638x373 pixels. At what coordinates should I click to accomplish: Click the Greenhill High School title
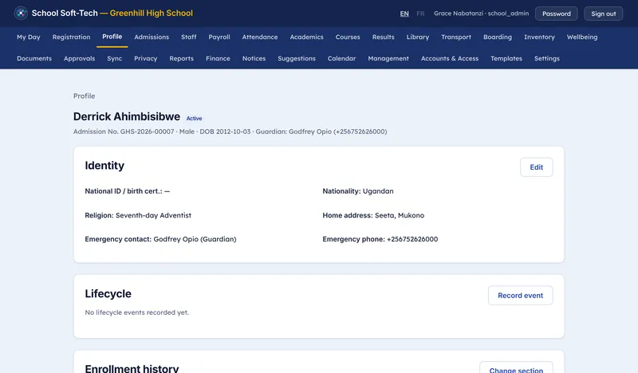pos(152,13)
